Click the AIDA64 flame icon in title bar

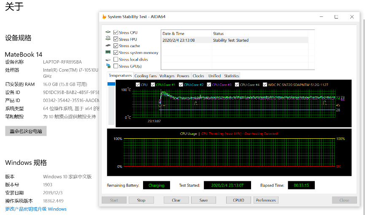click(x=104, y=17)
